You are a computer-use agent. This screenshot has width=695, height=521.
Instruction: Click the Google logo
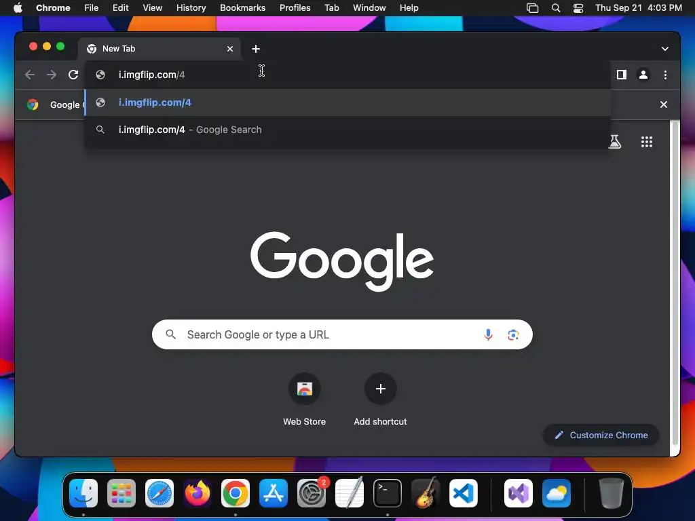click(x=342, y=260)
